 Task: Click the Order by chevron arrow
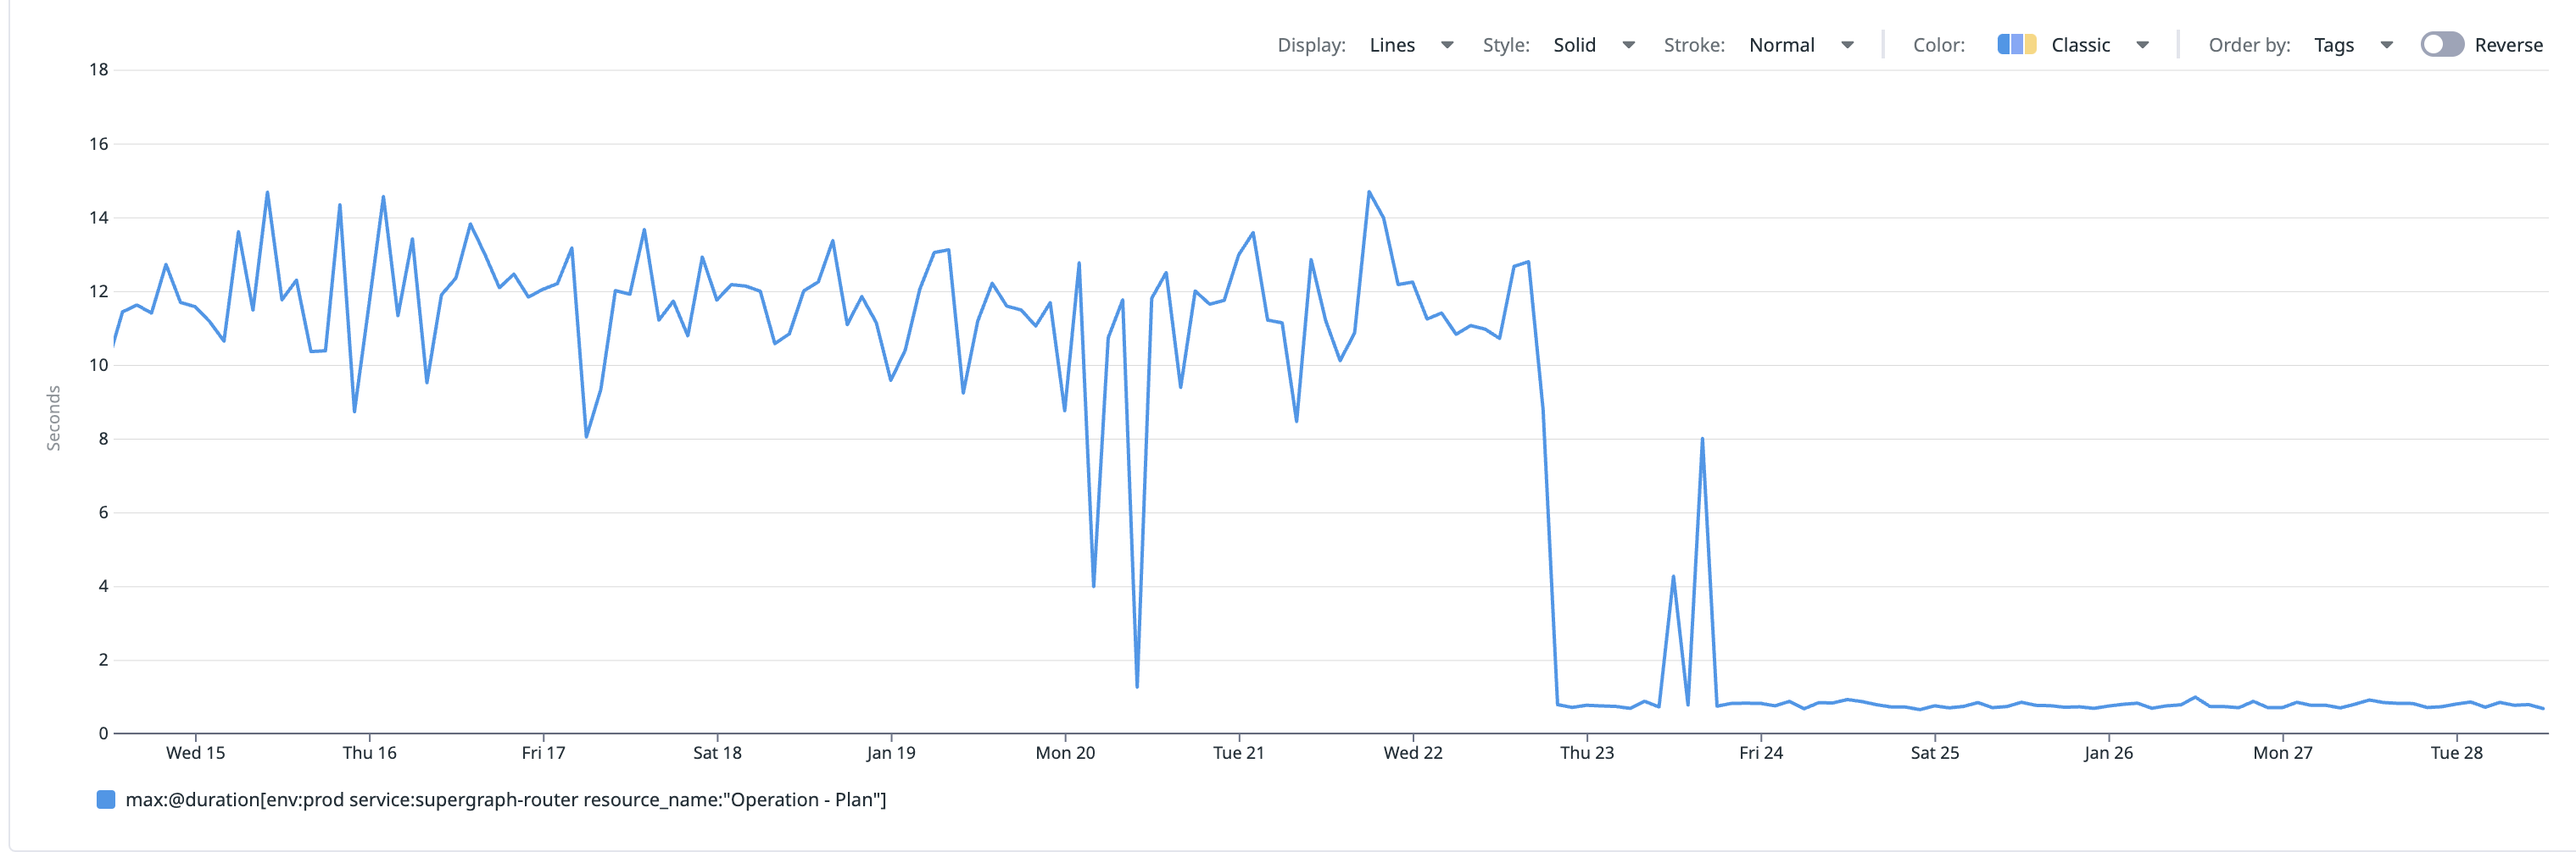click(2388, 45)
